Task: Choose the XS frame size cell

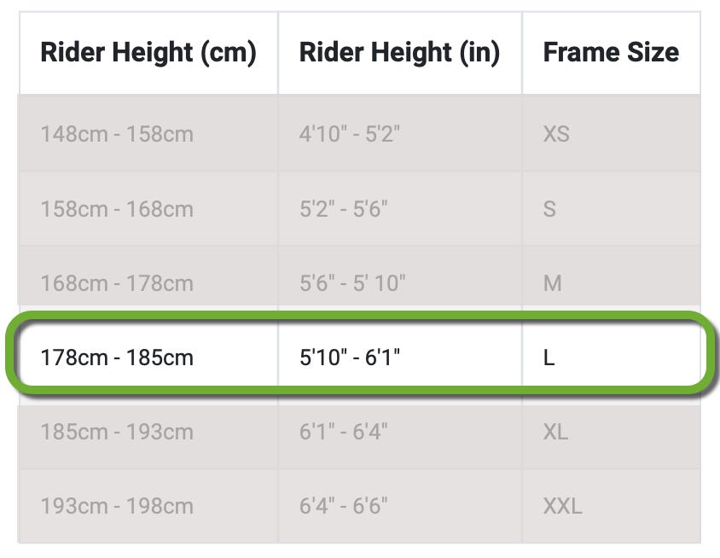Action: pyautogui.click(x=556, y=134)
